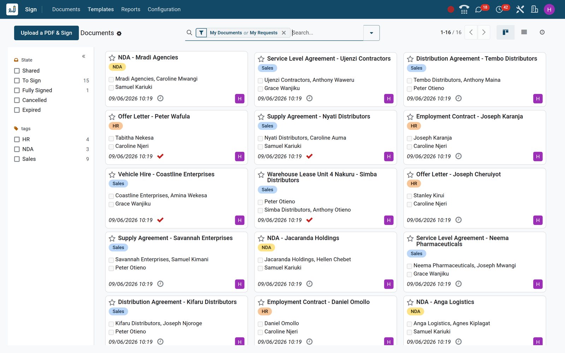Go to next page of documents

484,32
